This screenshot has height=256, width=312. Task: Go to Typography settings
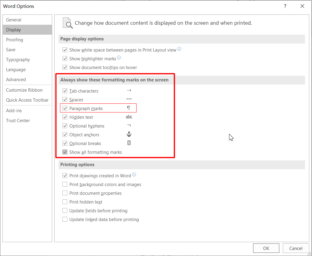27,60
